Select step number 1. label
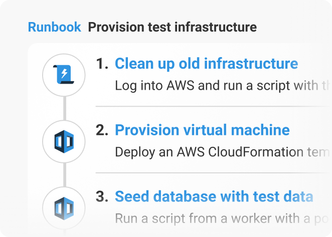The height and width of the screenshot is (237, 332). (102, 64)
